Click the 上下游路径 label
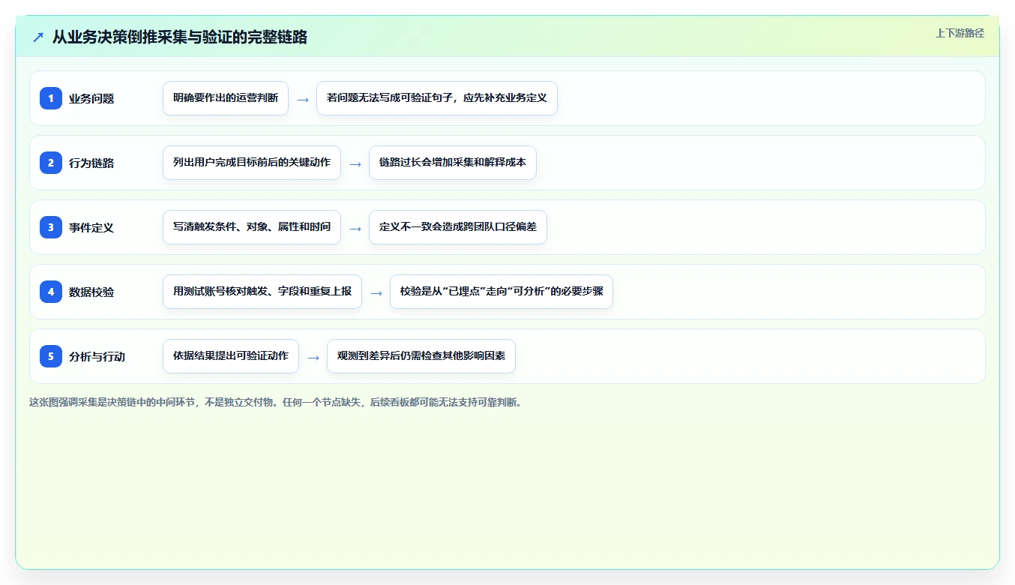 pyautogui.click(x=960, y=33)
